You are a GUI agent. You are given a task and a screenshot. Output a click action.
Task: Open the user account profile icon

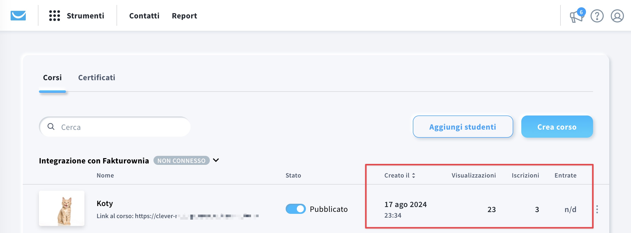(617, 16)
